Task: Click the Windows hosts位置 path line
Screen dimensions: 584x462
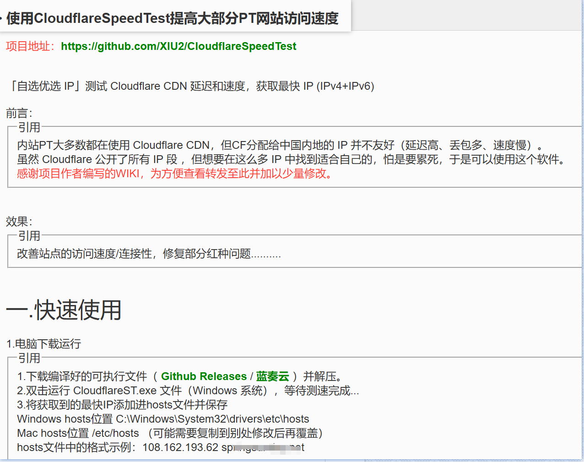Action: tap(163, 419)
